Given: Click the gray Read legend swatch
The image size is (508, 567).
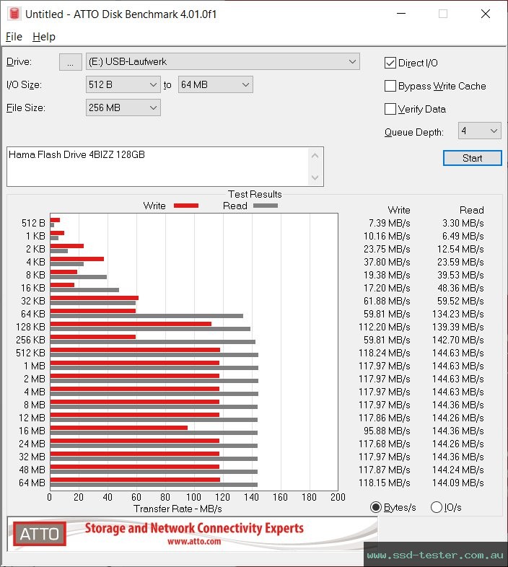Looking at the screenshot, I should 266,206.
